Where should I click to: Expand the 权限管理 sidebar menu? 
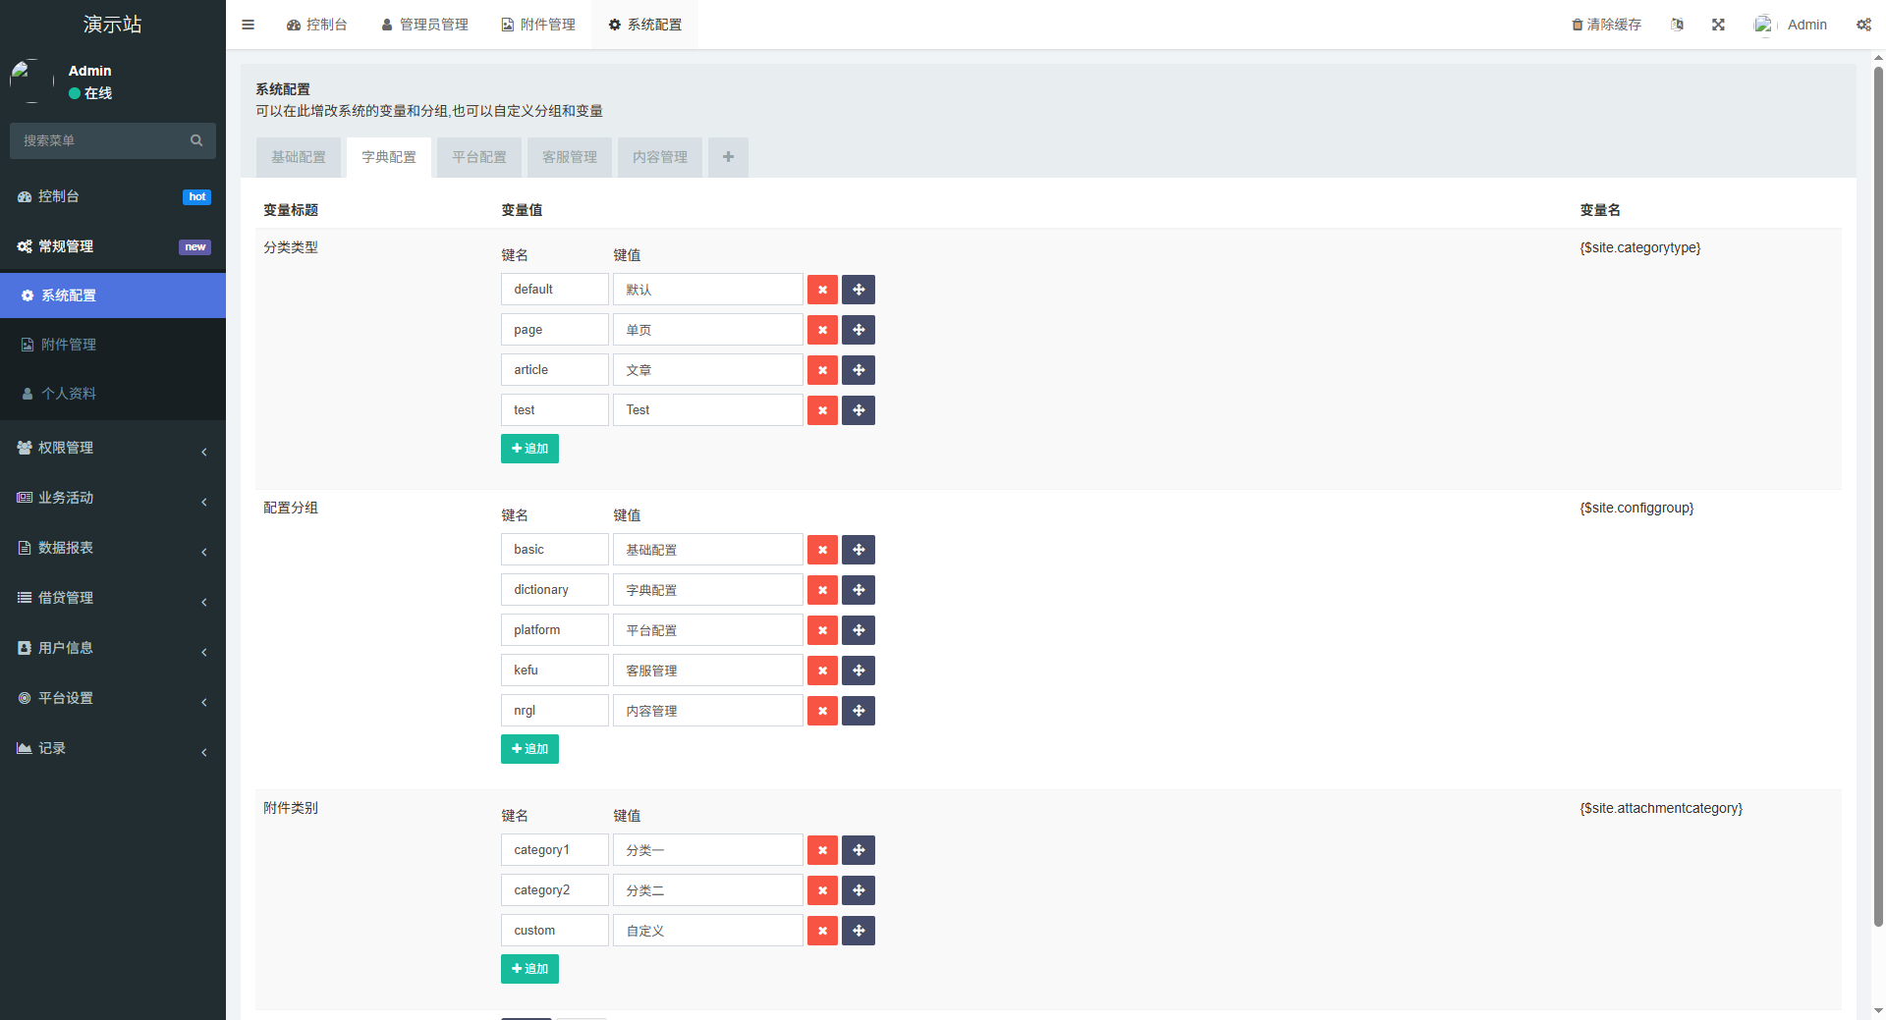[113, 448]
